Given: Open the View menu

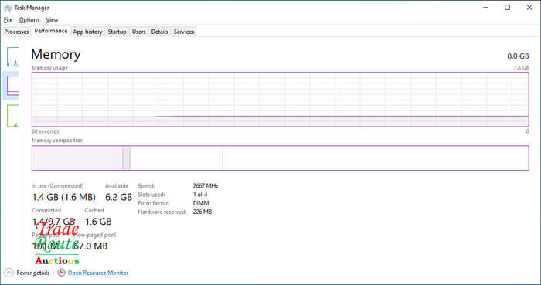Looking at the screenshot, I should (x=52, y=20).
